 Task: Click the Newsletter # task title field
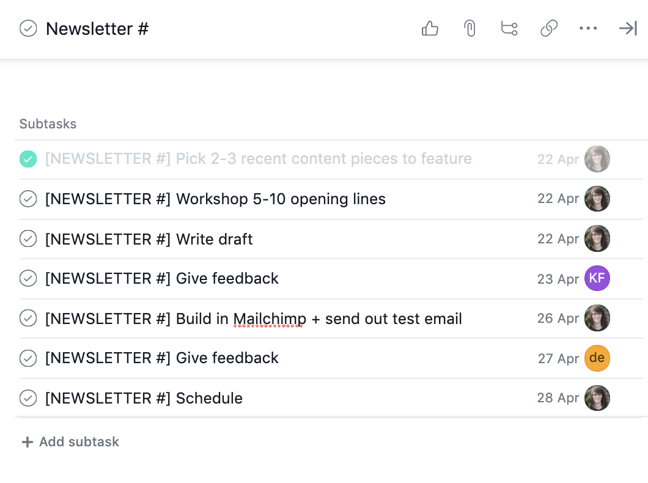point(98,29)
